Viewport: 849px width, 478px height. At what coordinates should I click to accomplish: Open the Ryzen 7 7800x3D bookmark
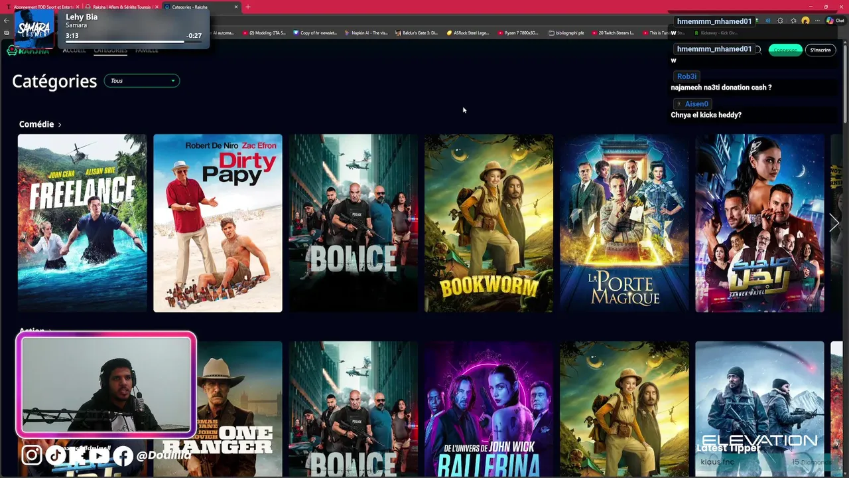pyautogui.click(x=518, y=33)
